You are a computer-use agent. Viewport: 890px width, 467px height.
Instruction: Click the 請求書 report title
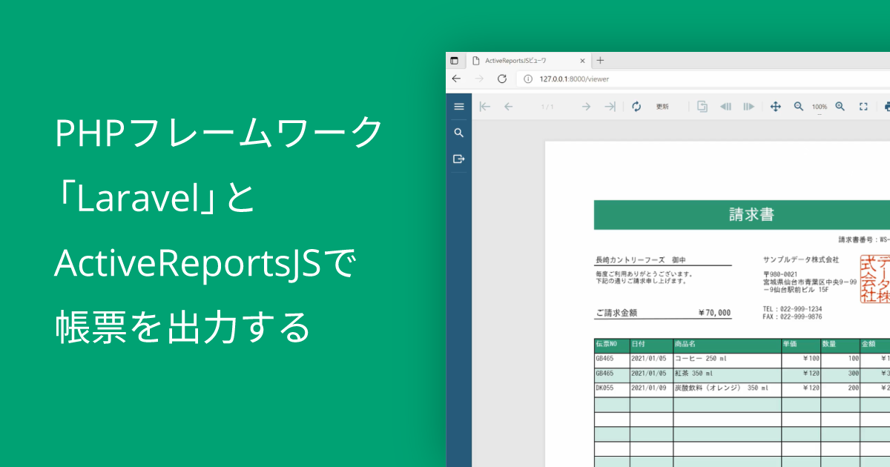(751, 215)
